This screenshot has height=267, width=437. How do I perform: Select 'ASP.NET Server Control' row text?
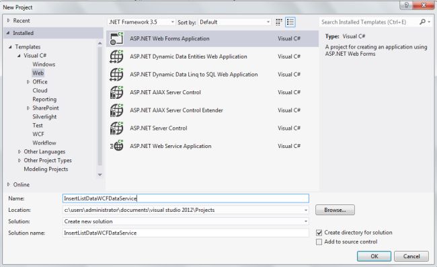158,128
